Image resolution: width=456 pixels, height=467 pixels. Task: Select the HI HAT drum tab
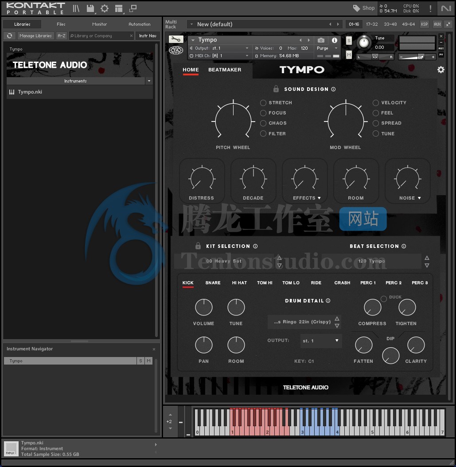point(239,283)
